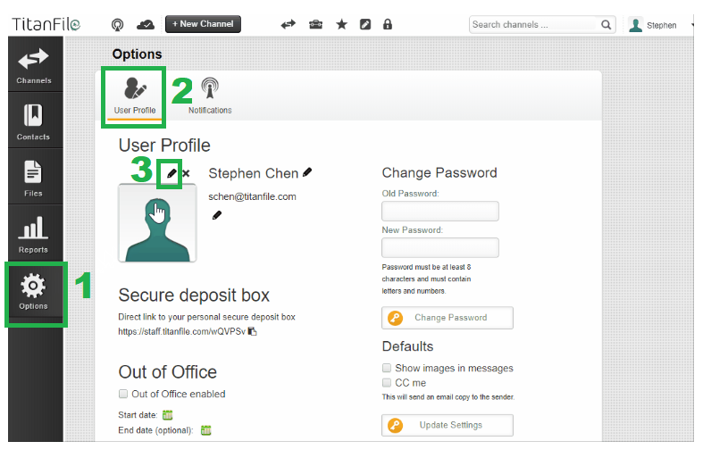Click the Change Password button
The image size is (711, 466).
click(448, 318)
